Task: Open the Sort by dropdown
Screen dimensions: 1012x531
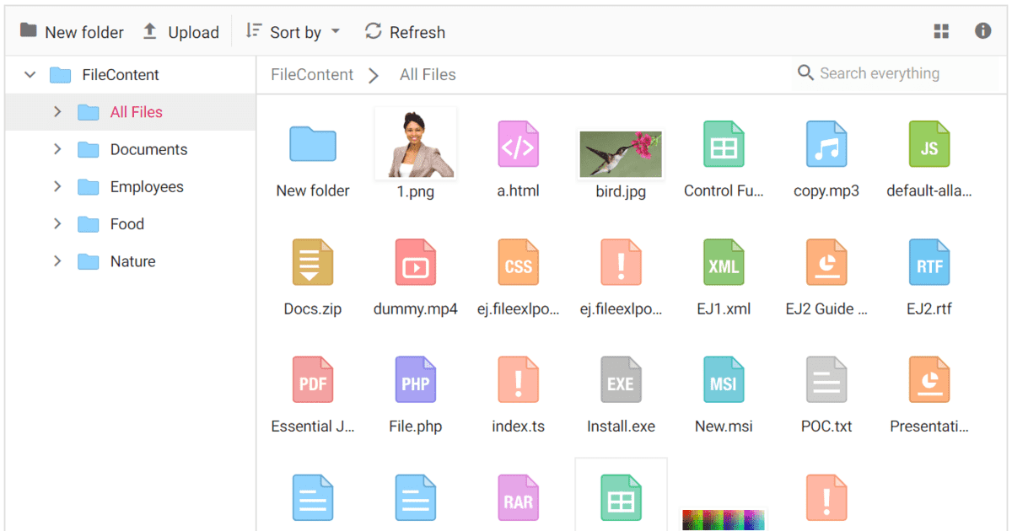Action: pyautogui.click(x=293, y=32)
